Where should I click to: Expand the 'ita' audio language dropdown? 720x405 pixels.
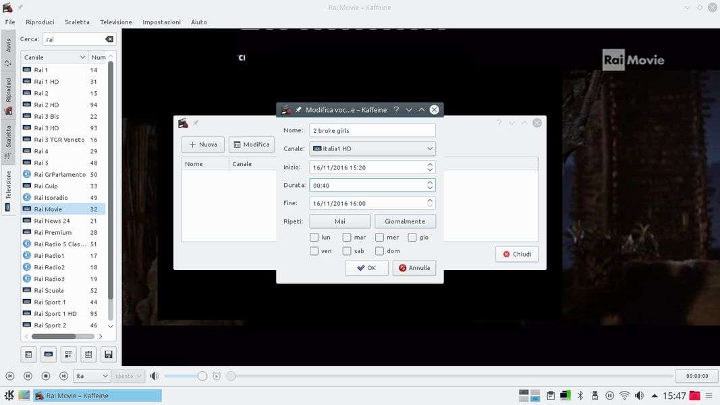pyautogui.click(x=92, y=376)
